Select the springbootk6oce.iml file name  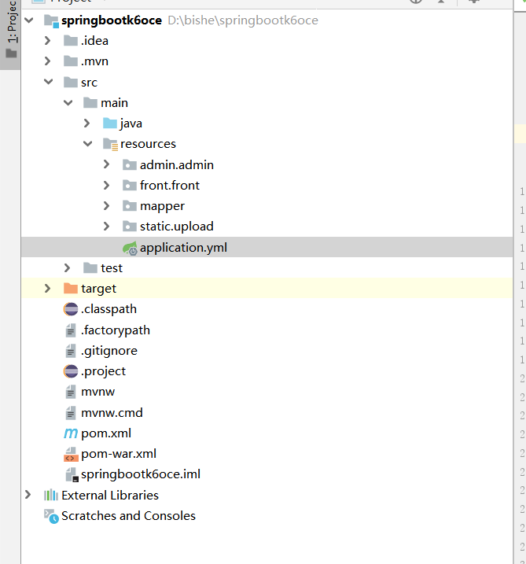click(141, 474)
